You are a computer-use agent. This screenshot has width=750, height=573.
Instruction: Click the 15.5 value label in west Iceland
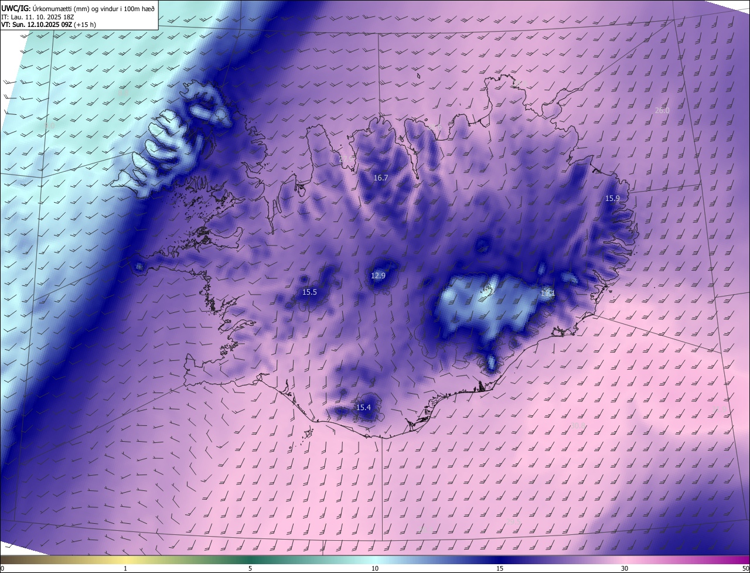point(309,292)
